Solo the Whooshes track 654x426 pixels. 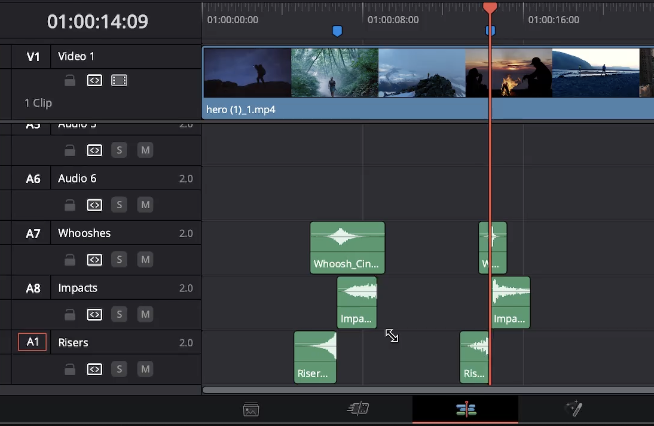point(120,259)
